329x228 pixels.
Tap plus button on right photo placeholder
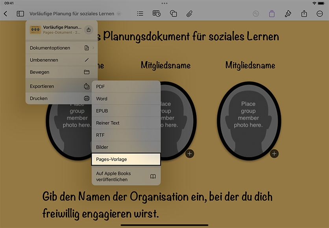[274, 154]
